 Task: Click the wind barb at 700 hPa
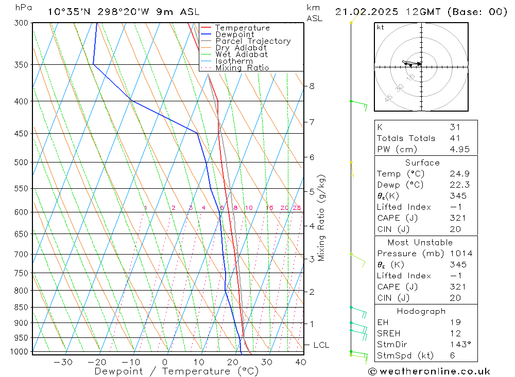coord(358,260)
